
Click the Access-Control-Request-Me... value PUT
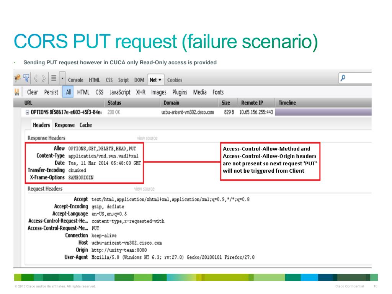[95, 228]
